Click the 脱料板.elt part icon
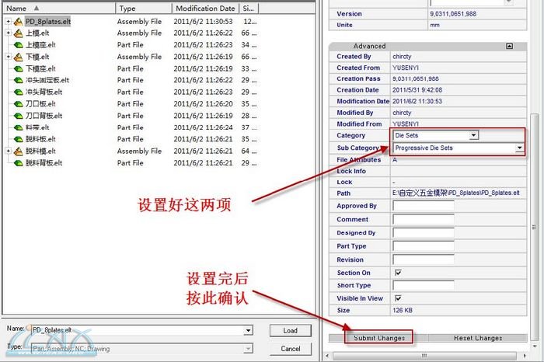This screenshot has height=362, width=544. 18,139
